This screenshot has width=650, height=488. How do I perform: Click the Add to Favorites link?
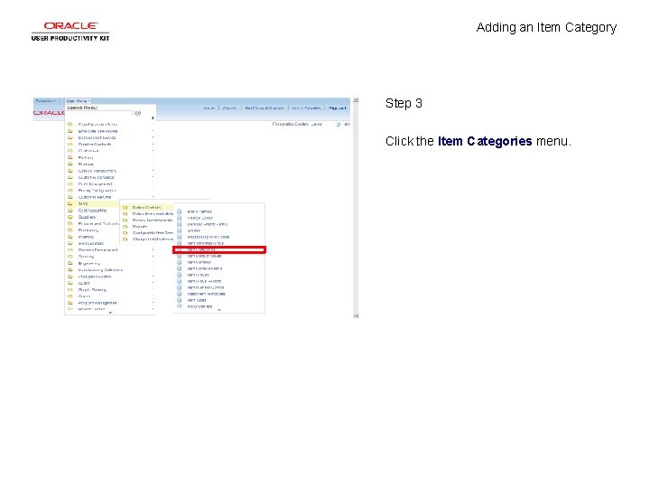coord(306,108)
